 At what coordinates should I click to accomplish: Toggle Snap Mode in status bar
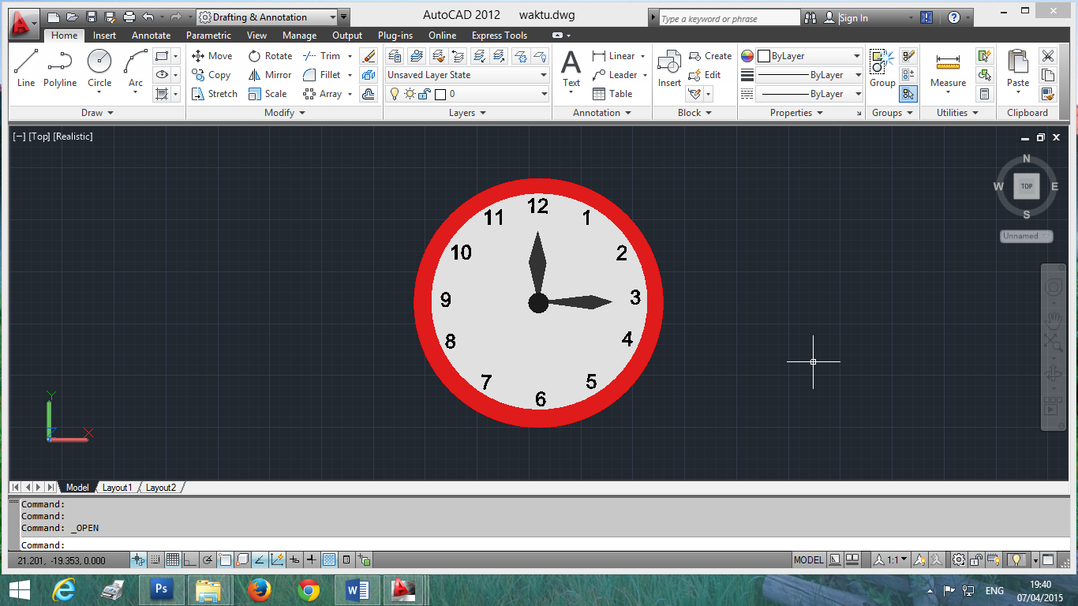coord(155,560)
